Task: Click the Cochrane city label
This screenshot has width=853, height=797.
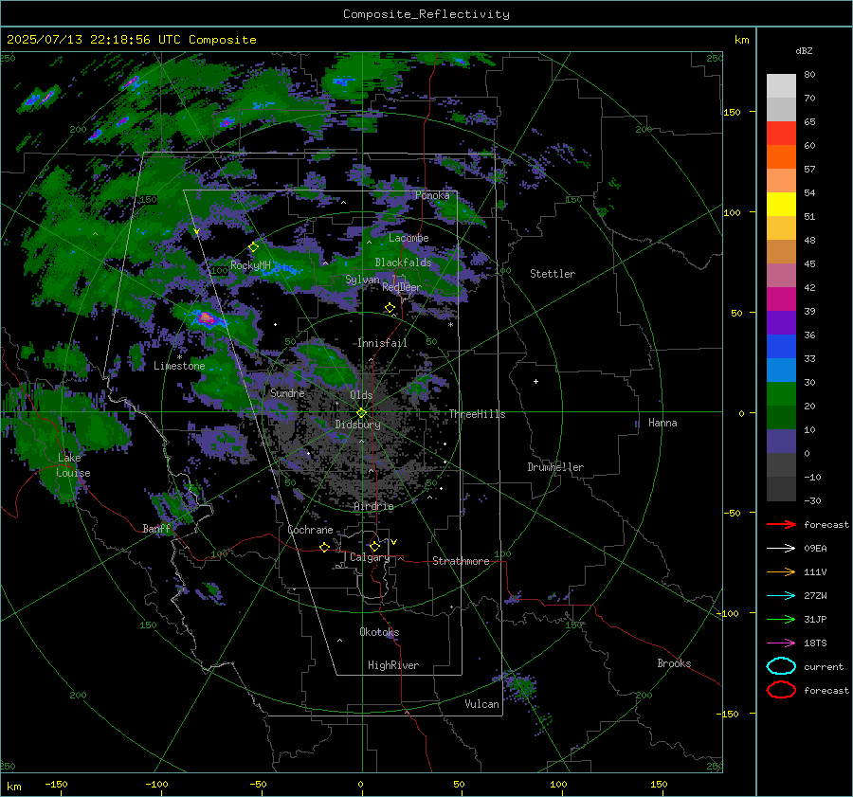Action: click(310, 530)
